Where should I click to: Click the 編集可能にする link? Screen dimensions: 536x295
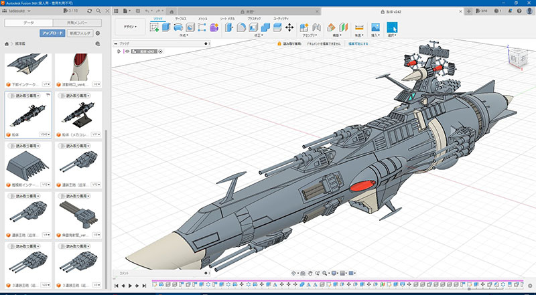coord(358,43)
